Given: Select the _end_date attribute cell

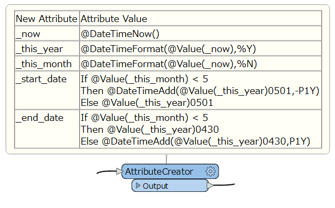Looking at the screenshot, I should 47,129.
